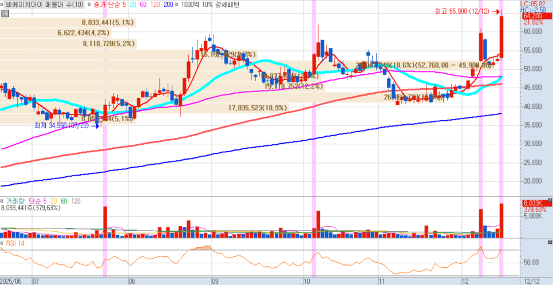Click the 1000억 10% 강세패턴 indicator label
Viewport: 553px width, 285px height.
[210, 5]
